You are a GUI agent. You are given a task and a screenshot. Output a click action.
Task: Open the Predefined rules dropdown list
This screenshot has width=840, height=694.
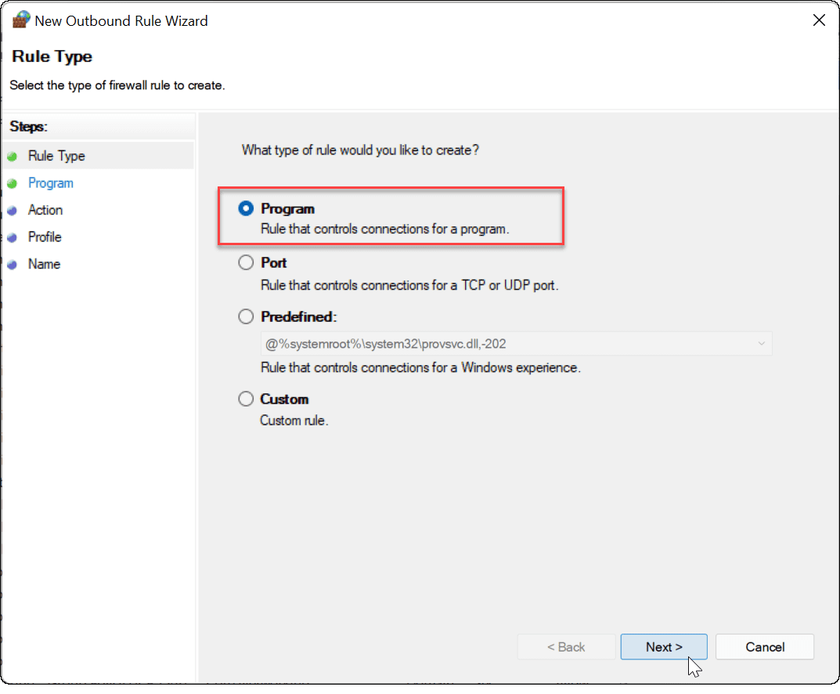(x=515, y=343)
